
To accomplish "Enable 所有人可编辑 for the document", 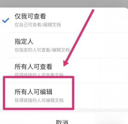I will click(64, 96).
